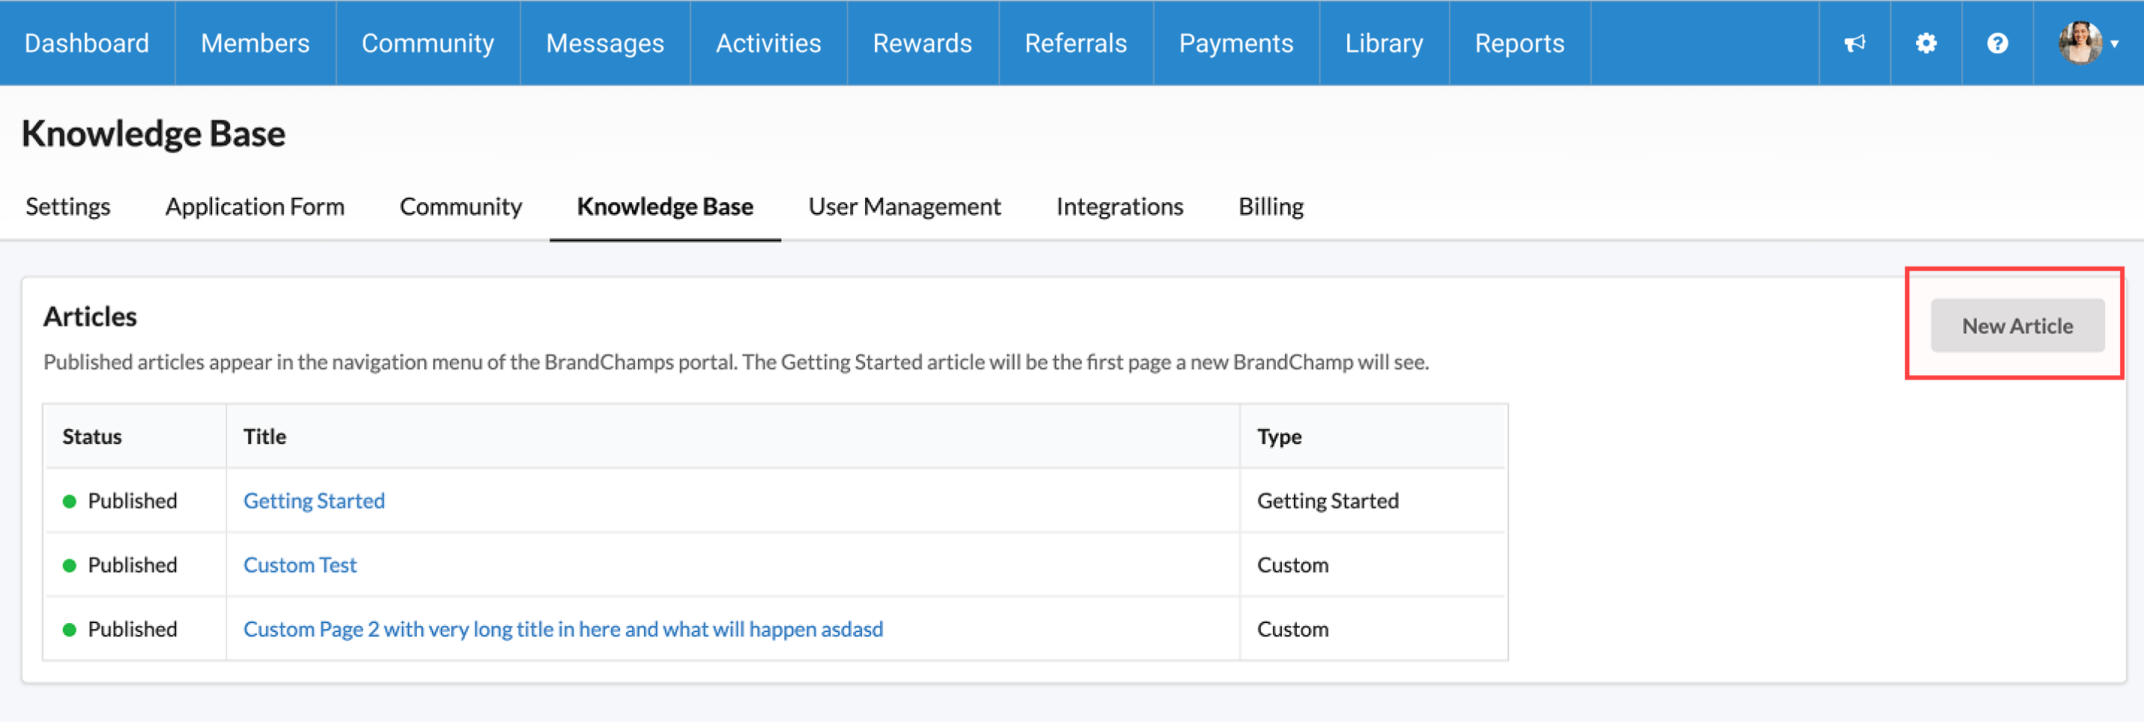
Task: Click the New Article button
Action: tap(2017, 326)
